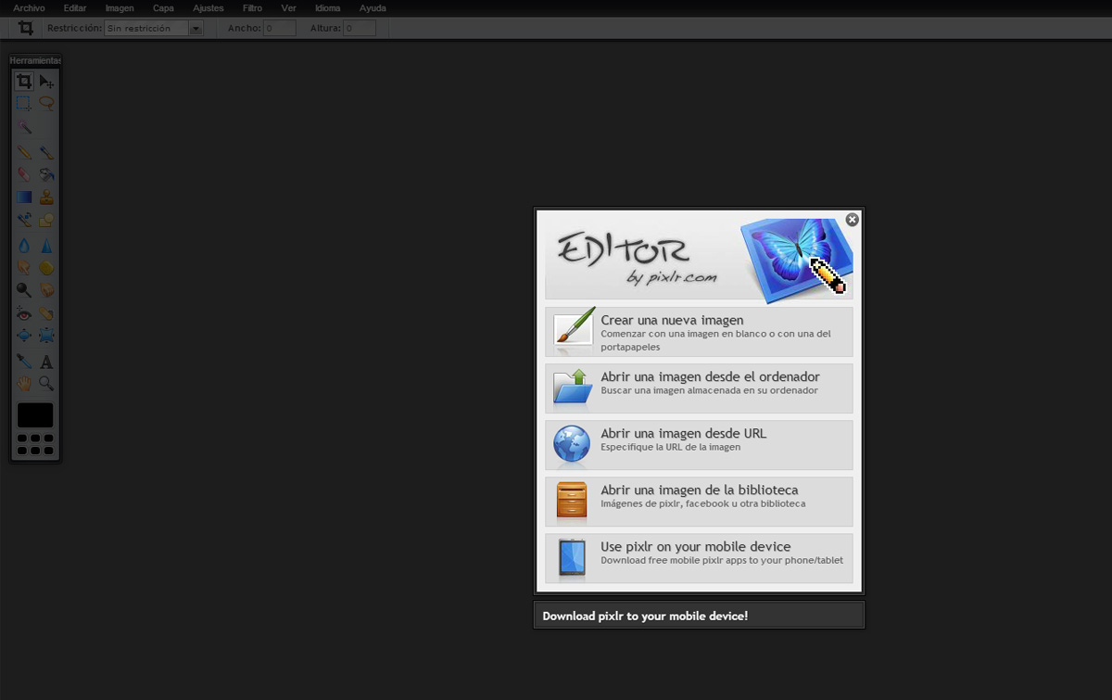Select the Sponge tool
Image resolution: width=1112 pixels, height=700 pixels.
tap(46, 268)
